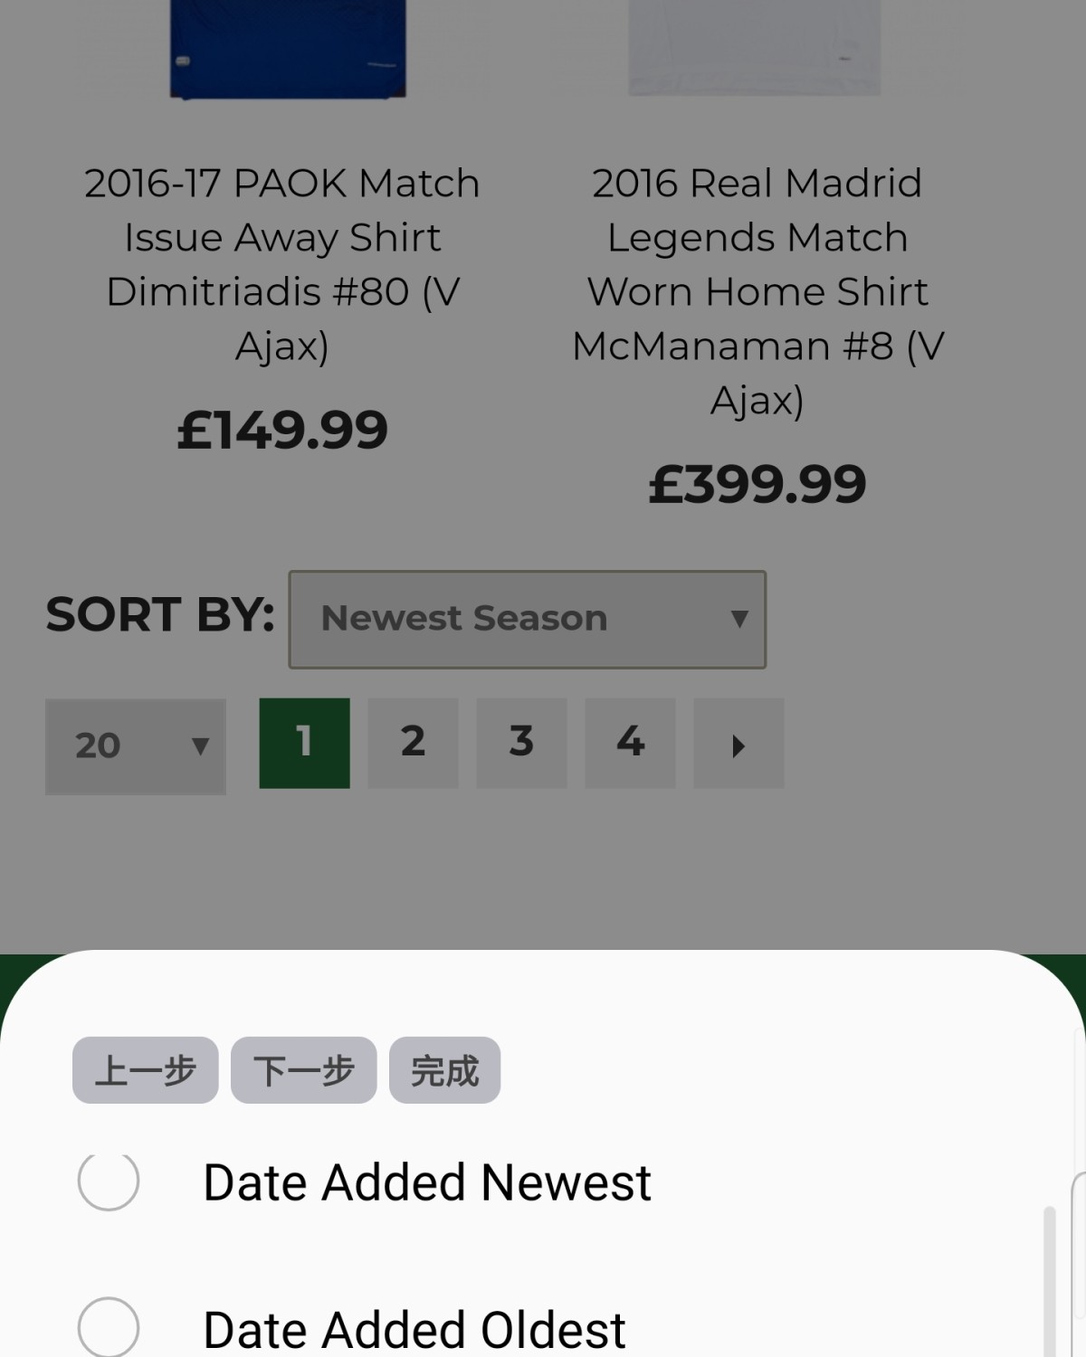Select current page 1 button
This screenshot has height=1357, width=1086.
pyautogui.click(x=304, y=744)
